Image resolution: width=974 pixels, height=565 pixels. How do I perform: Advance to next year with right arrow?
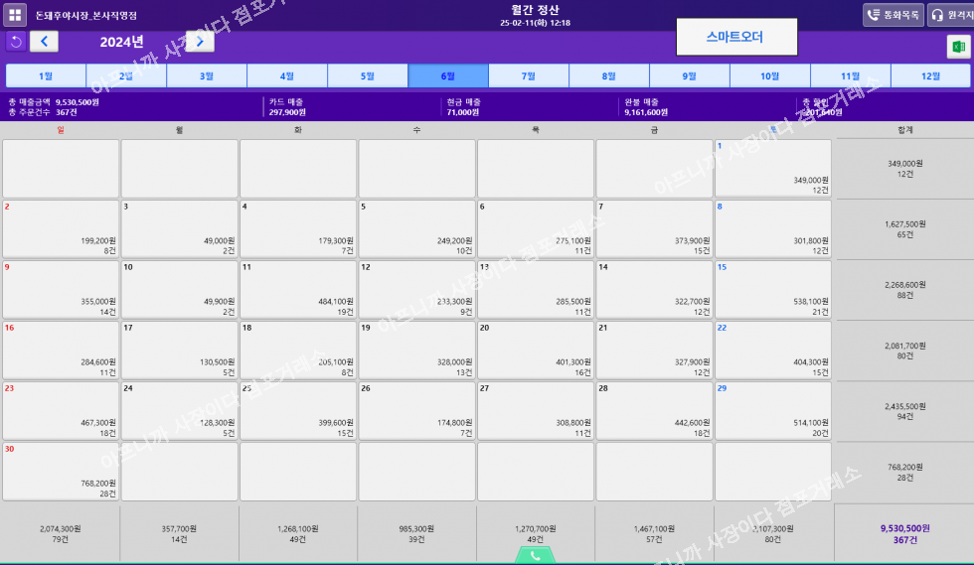[x=200, y=41]
